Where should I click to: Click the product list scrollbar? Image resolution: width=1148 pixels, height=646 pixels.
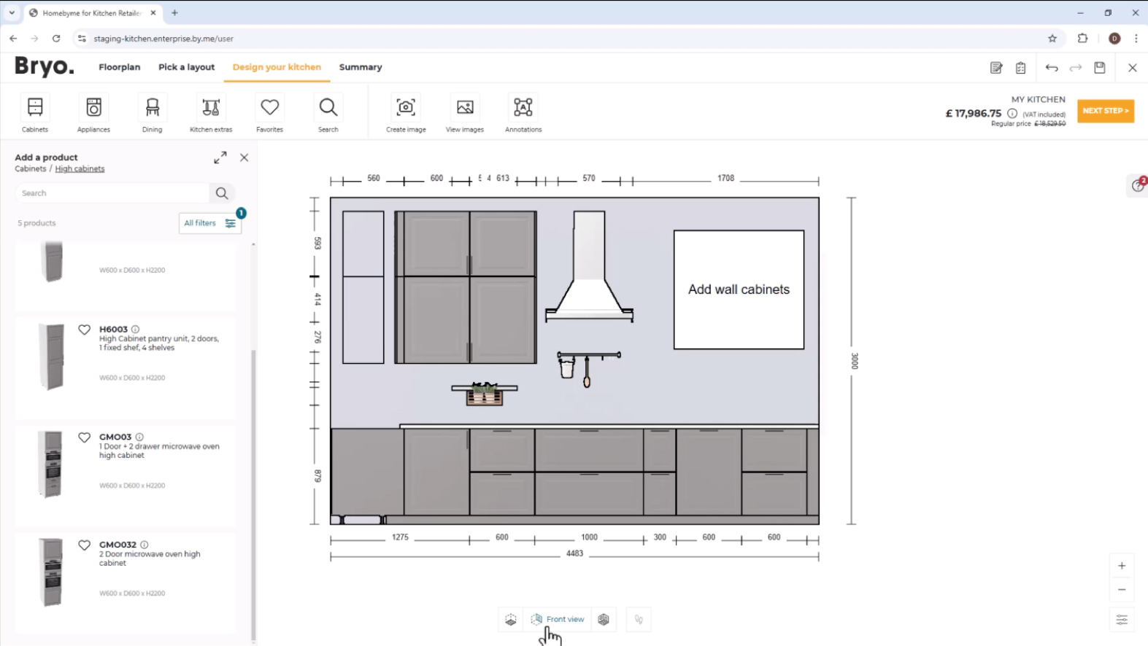253,496
